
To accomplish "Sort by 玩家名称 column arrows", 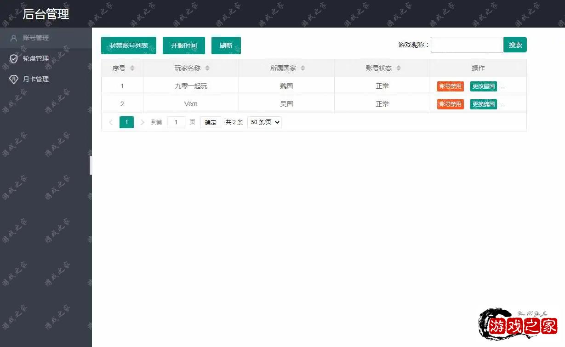I will (x=207, y=68).
